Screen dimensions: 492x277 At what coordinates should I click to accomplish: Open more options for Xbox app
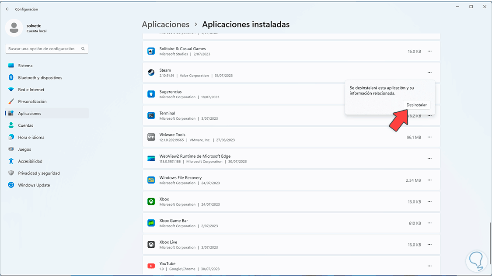[429, 201]
